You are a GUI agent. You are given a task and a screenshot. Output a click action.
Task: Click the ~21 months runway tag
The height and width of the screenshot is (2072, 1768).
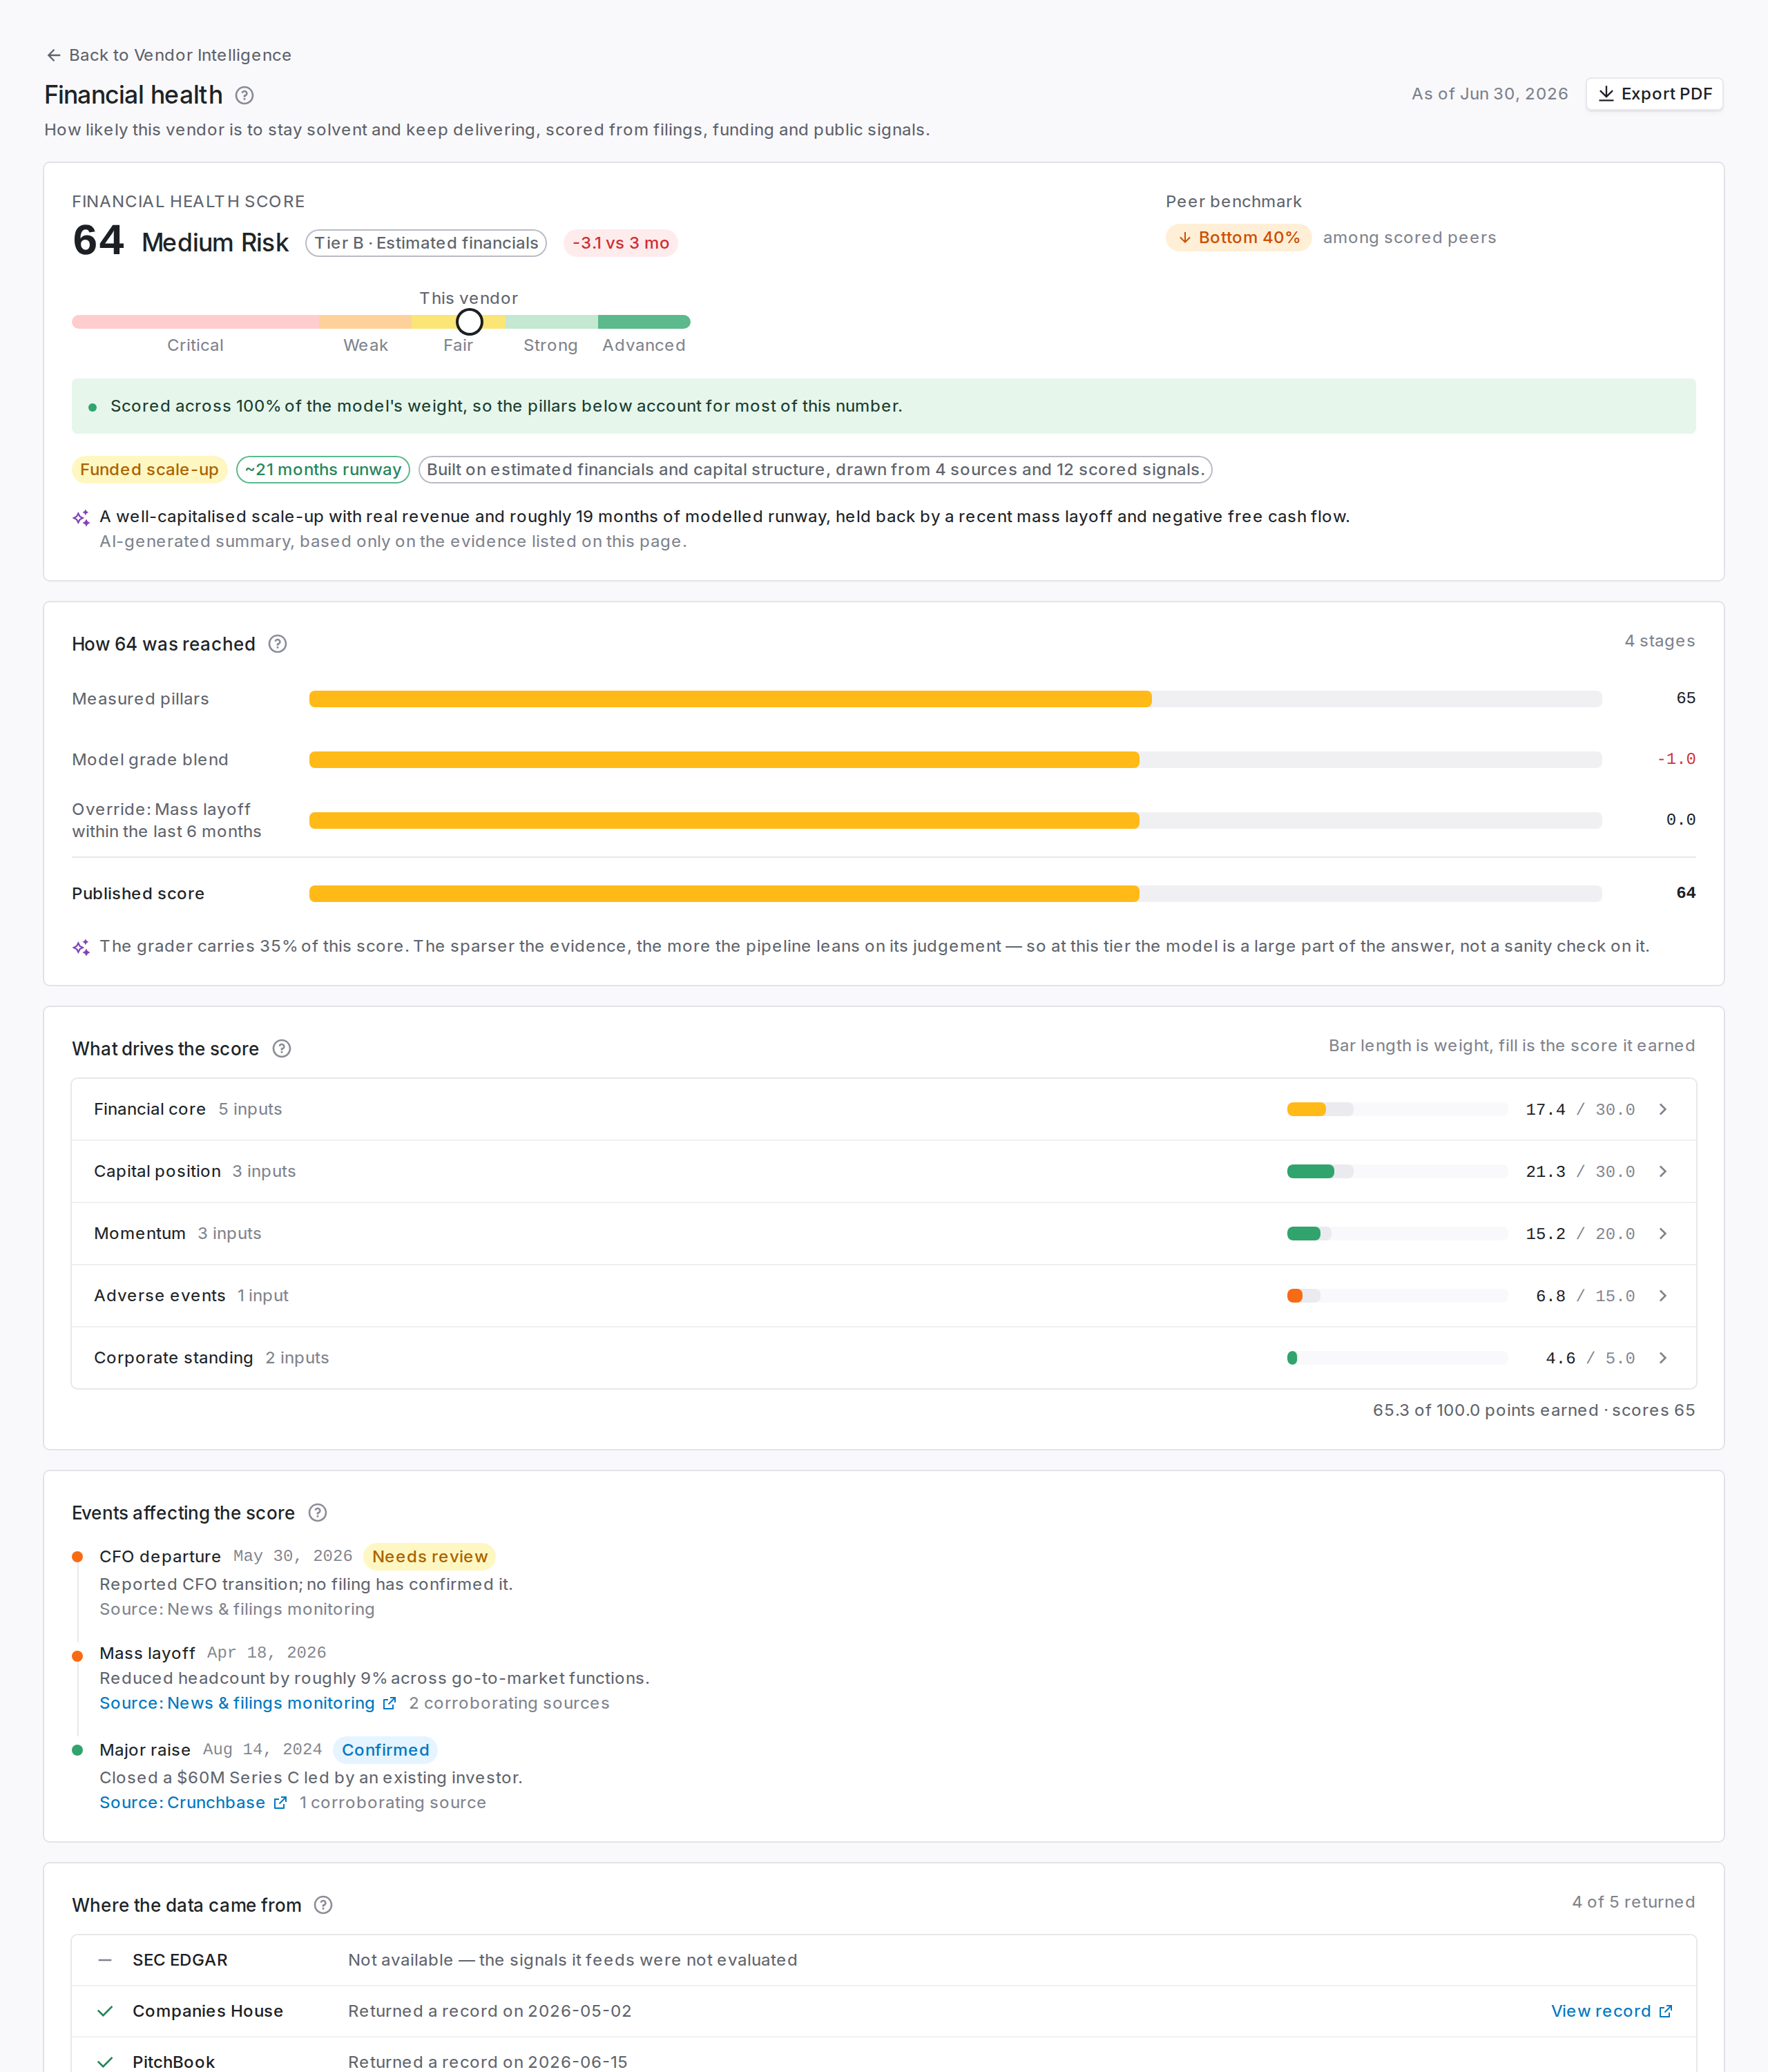coord(323,470)
